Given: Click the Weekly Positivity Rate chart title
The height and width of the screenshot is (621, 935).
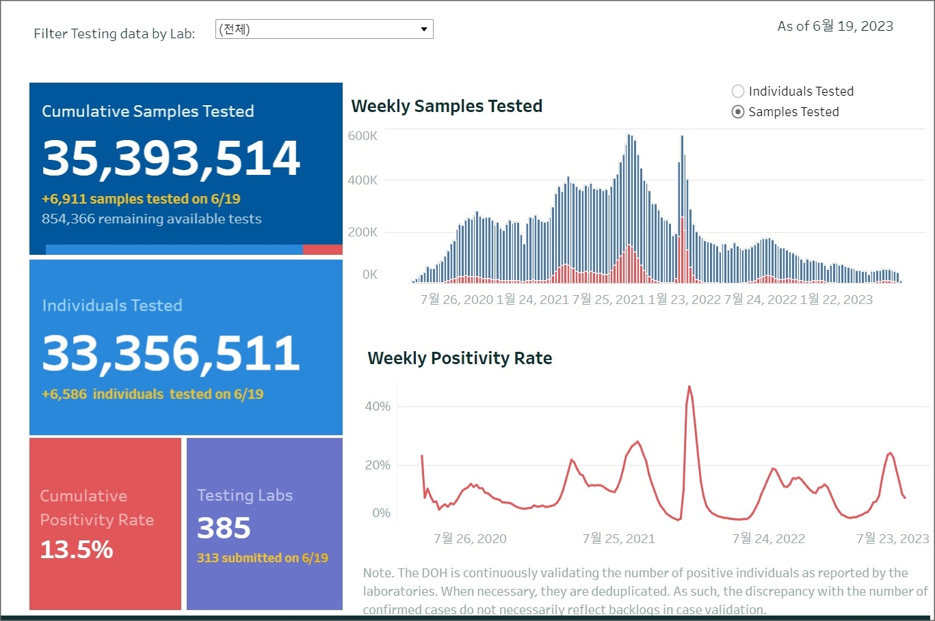Looking at the screenshot, I should tap(460, 358).
